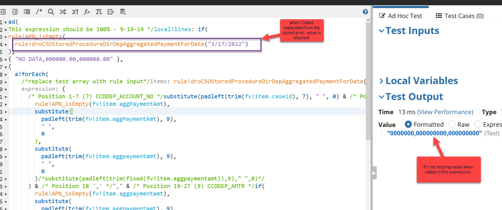Fold the code at the 'expression: {' line

point(6,90)
